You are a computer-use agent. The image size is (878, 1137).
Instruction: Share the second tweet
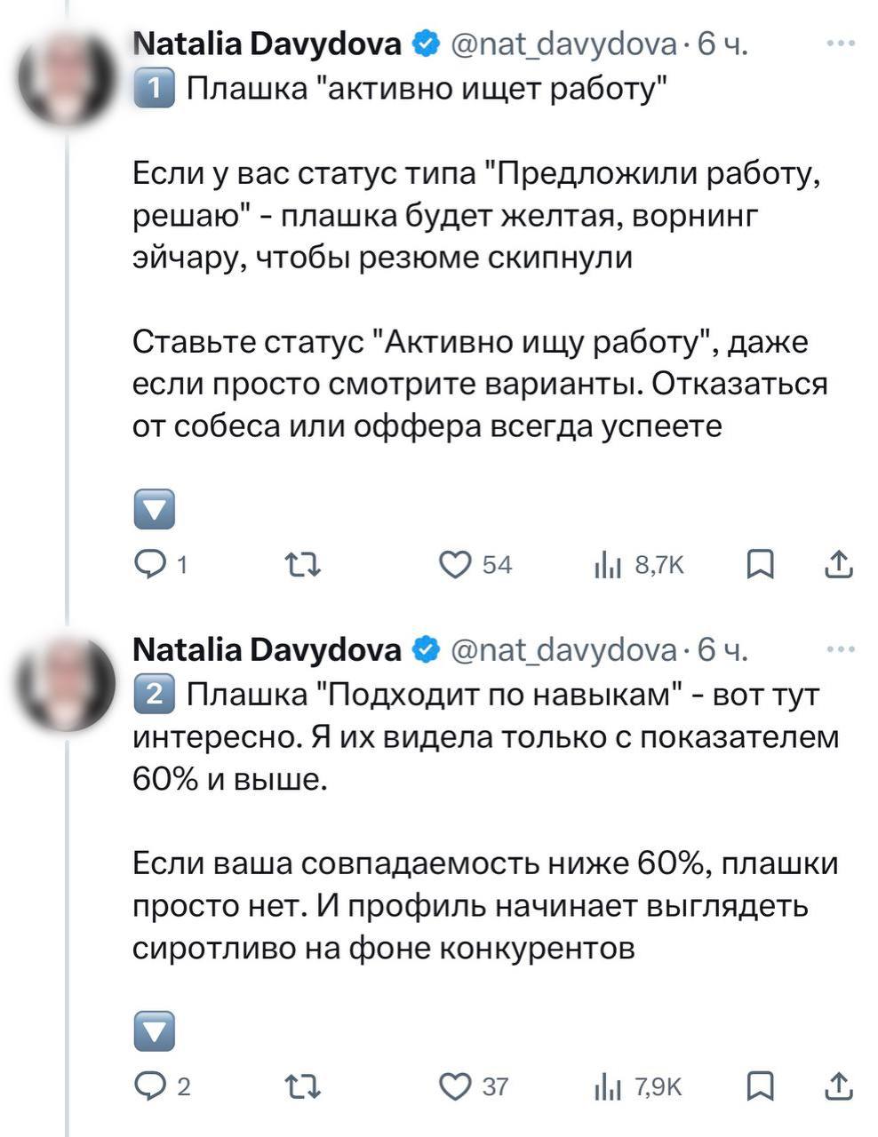[x=839, y=1085]
